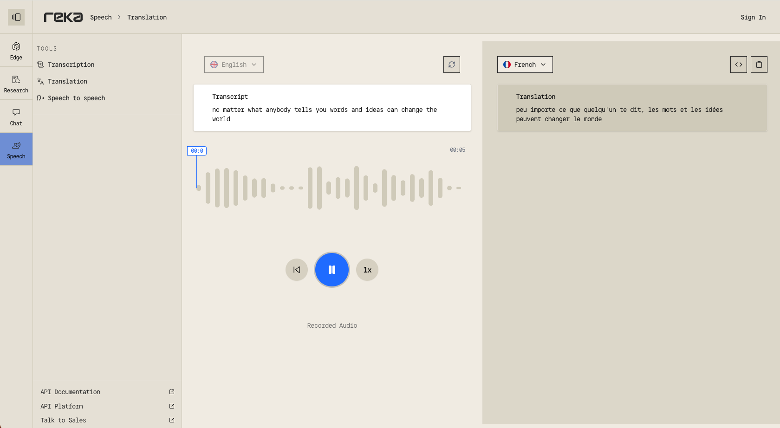The height and width of the screenshot is (428, 780).
Task: Open the Chat section
Action: (16, 117)
